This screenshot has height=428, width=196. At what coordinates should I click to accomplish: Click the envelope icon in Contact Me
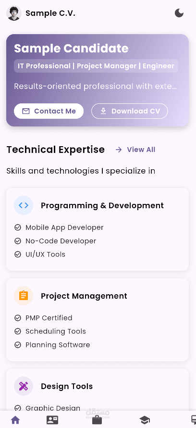[26, 111]
